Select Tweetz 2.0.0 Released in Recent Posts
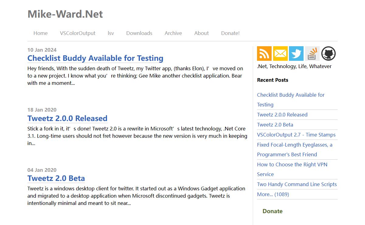 coord(282,115)
